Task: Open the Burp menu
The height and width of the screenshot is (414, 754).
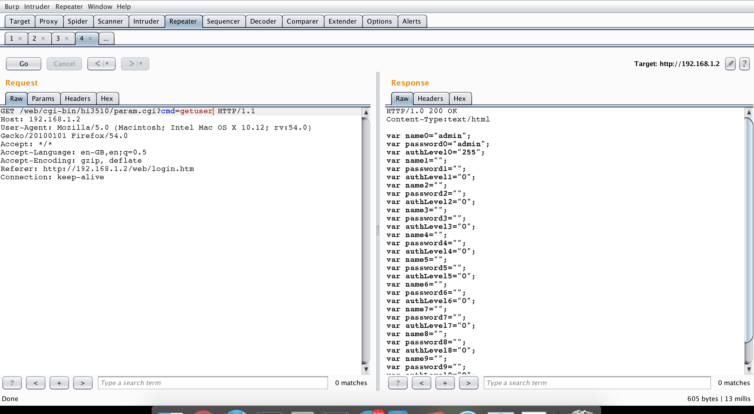Action: (12, 6)
